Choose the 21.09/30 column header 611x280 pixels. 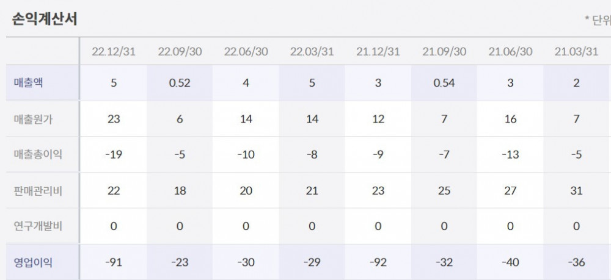click(444, 51)
